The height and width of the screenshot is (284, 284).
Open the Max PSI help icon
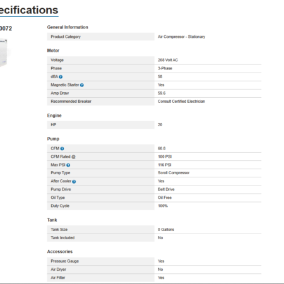68,165
